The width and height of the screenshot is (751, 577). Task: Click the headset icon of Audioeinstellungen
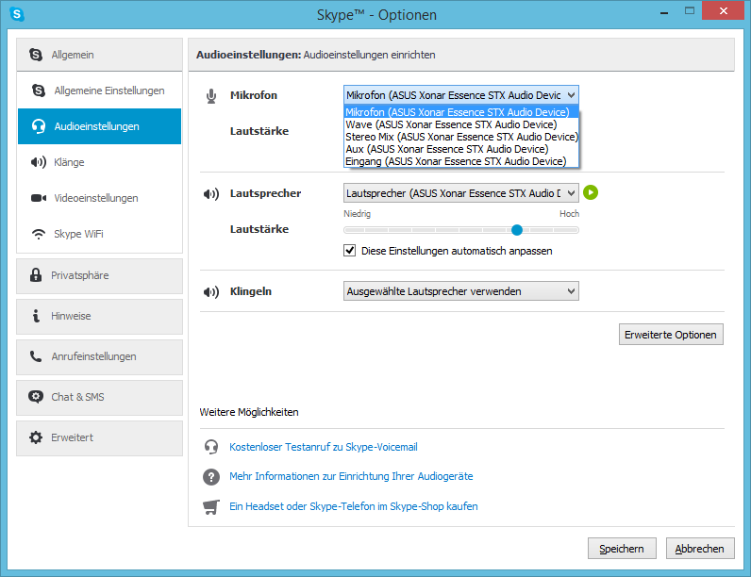[39, 126]
